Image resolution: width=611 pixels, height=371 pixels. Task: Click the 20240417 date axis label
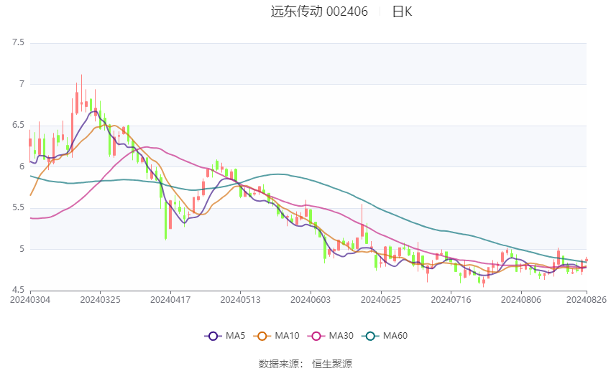coord(170,300)
